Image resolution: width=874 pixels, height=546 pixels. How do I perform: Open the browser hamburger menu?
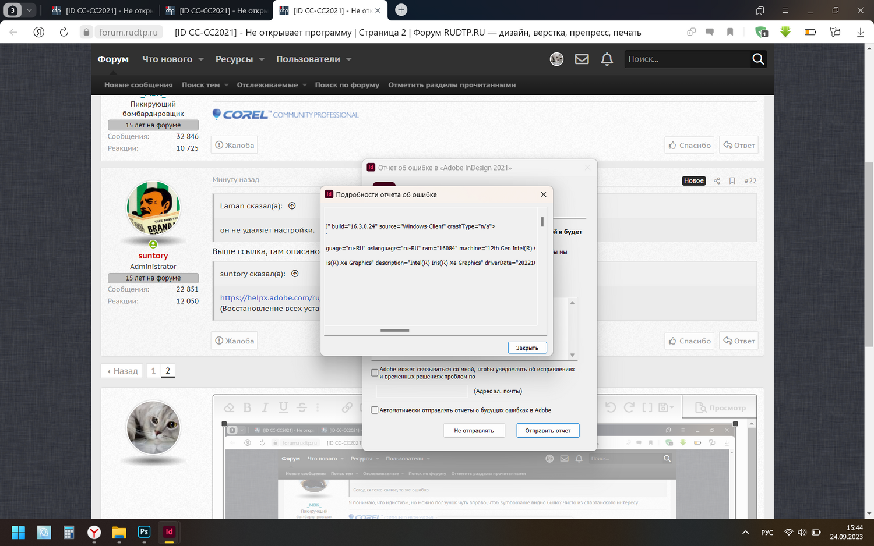tap(785, 10)
